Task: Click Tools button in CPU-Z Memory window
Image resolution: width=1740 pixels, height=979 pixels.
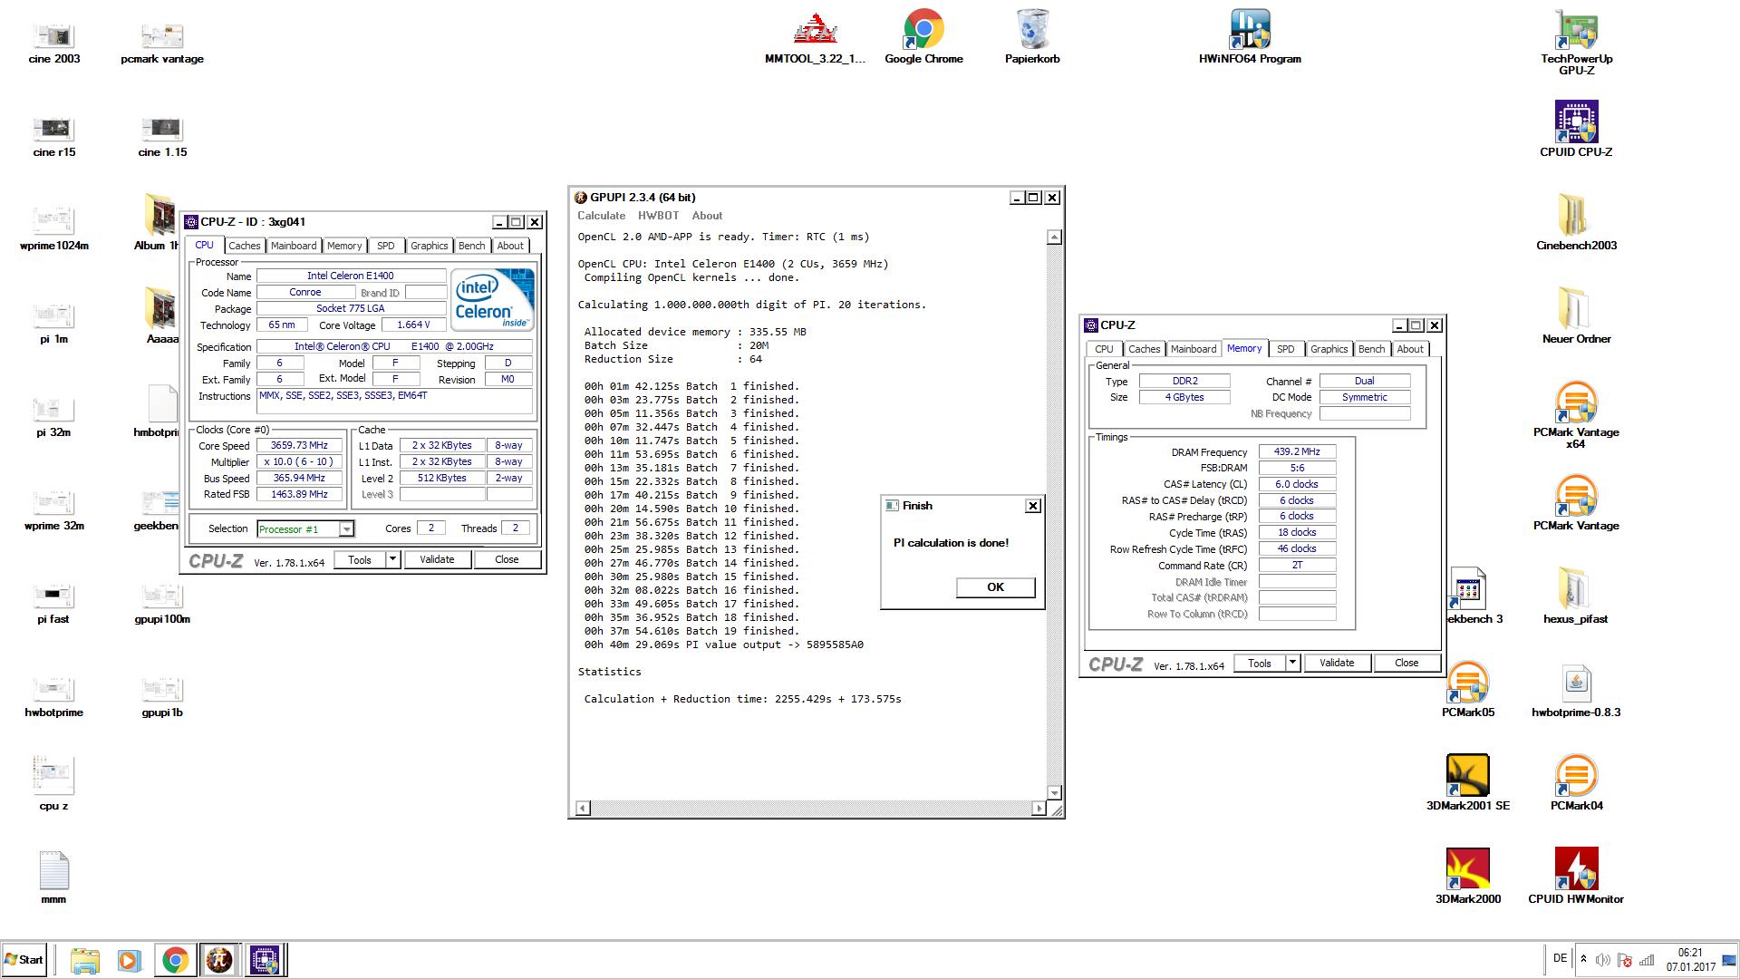Action: (x=1260, y=663)
